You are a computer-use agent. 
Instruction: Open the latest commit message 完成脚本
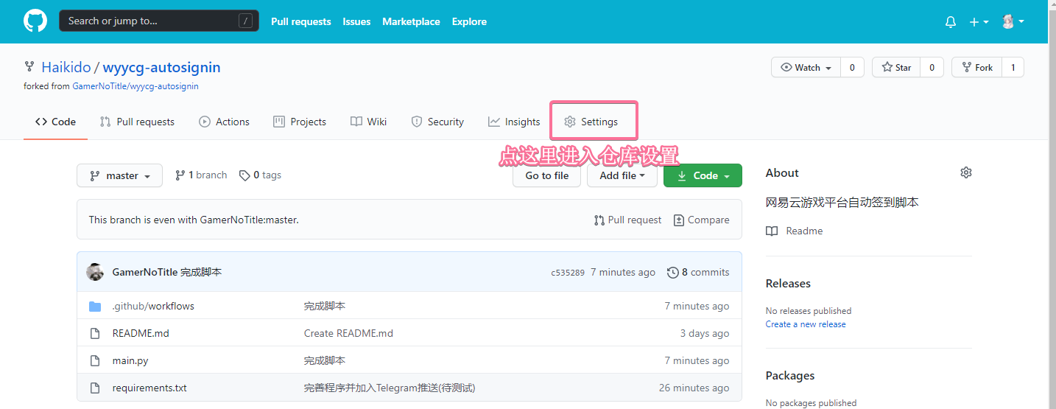point(201,272)
